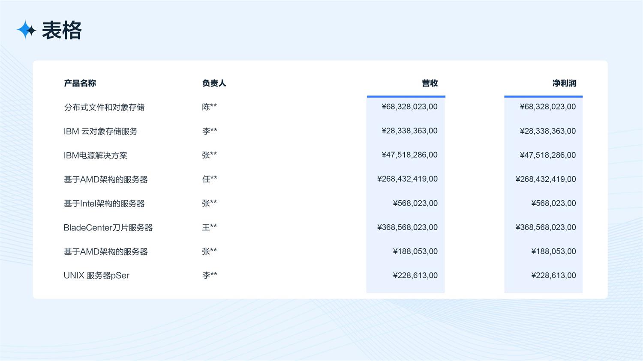The image size is (643, 361).
Task: Select ¥268,432,419,00 in the 净利润 column
Action: coord(546,179)
